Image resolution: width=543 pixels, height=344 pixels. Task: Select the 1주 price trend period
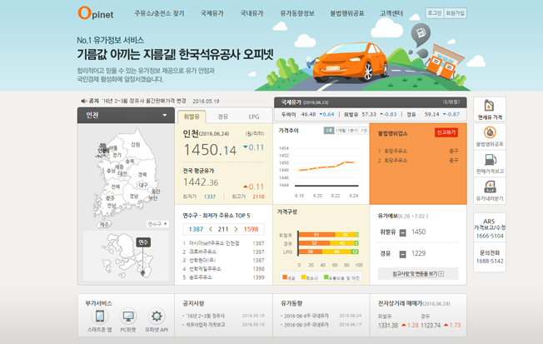pyautogui.click(x=329, y=130)
